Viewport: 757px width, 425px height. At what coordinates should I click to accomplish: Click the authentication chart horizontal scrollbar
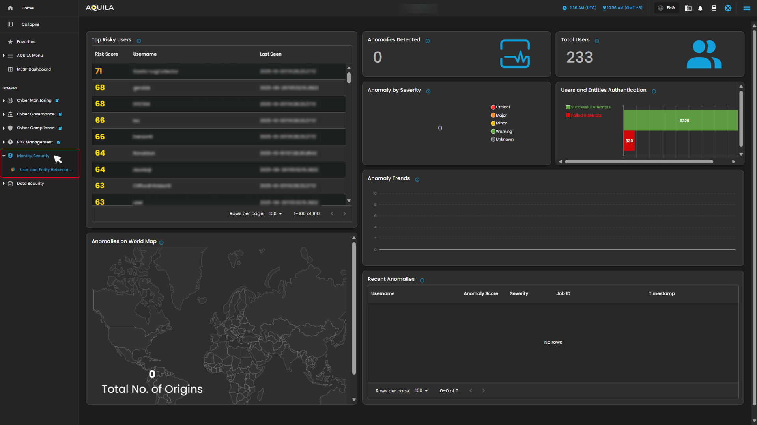click(x=639, y=162)
